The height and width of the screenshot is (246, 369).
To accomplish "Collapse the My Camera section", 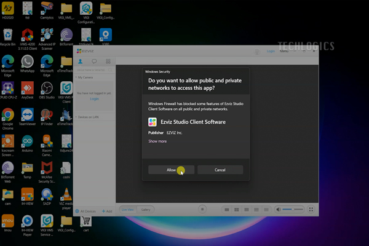I will point(85,78).
